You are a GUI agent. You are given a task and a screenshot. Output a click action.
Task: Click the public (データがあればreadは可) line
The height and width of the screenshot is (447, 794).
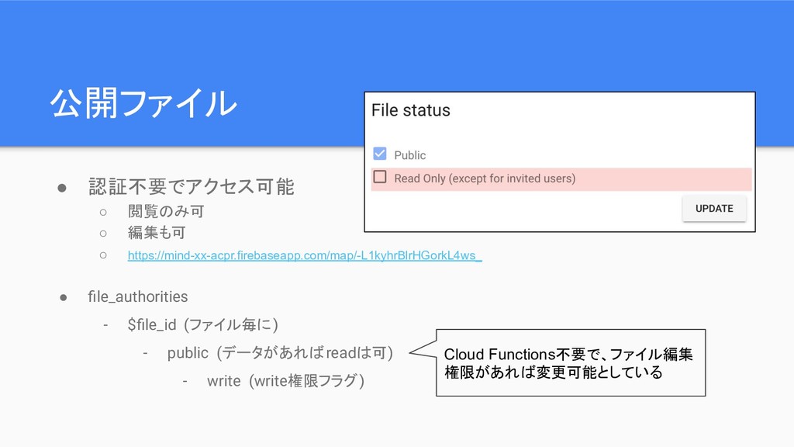click(x=280, y=353)
